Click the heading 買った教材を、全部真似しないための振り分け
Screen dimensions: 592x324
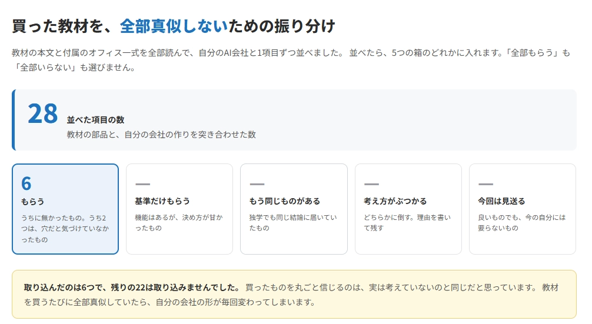173,26
